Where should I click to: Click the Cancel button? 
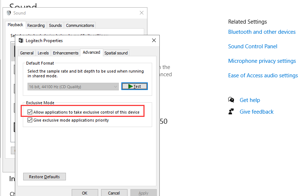[114, 193]
